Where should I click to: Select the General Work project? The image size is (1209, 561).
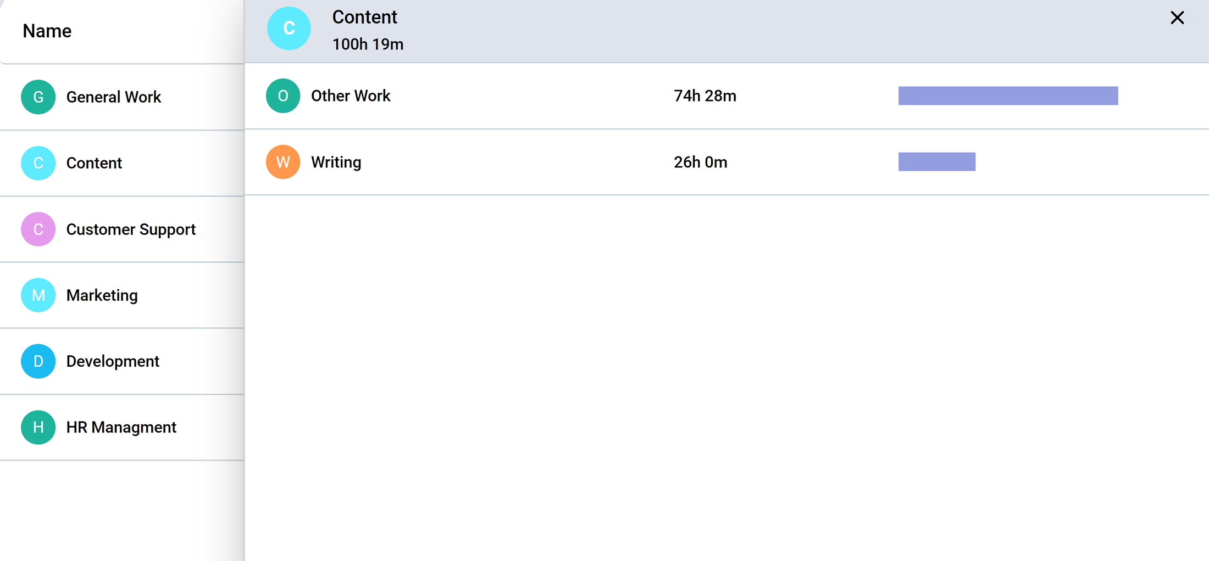click(114, 97)
